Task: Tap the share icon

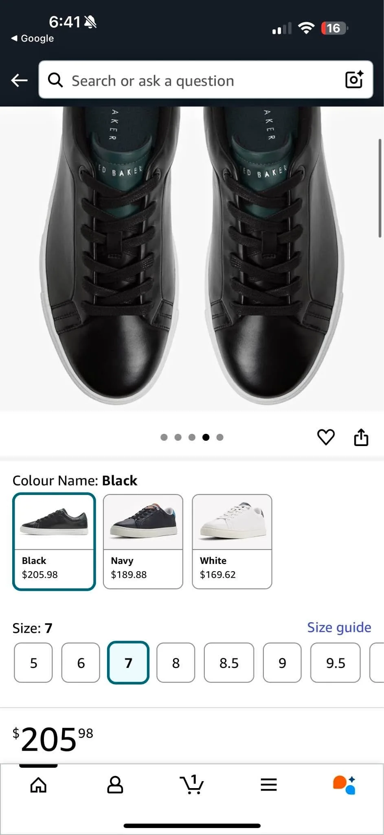Action: [361, 437]
